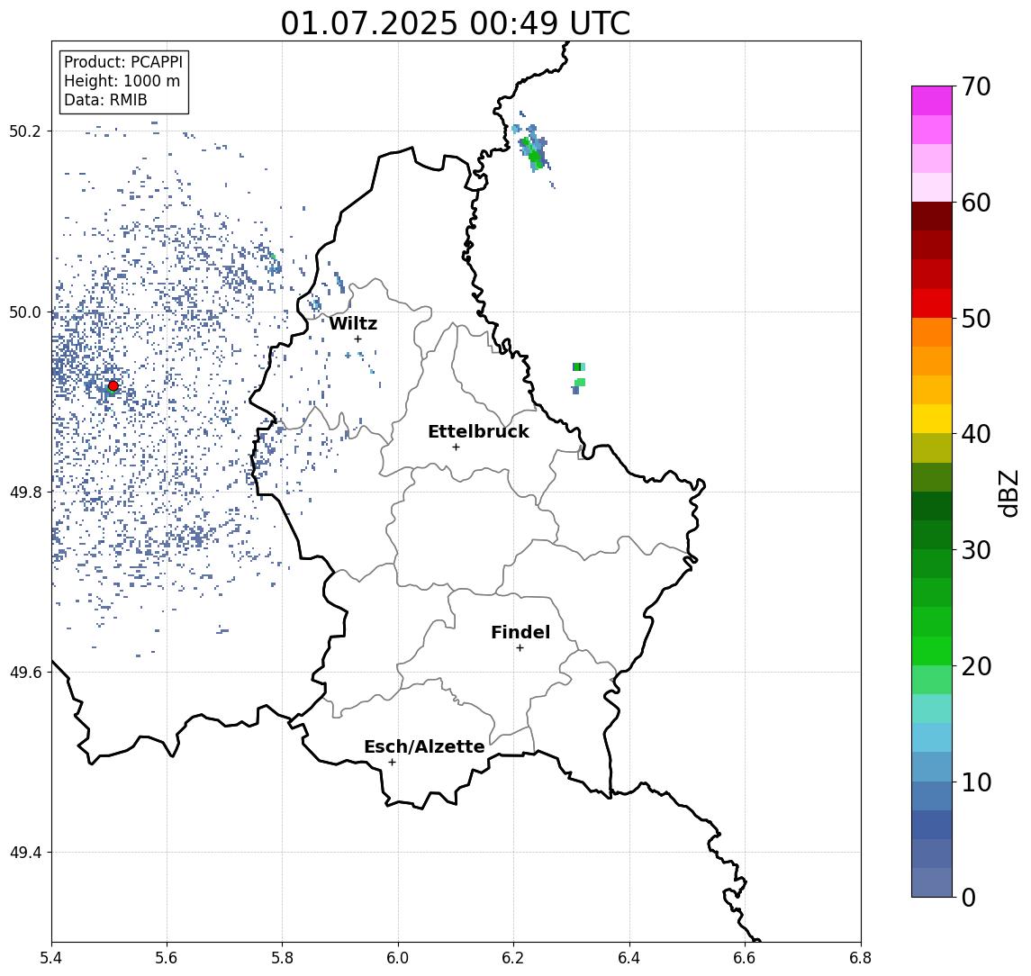Screen dimensions: 1031x976
Task: Click the red radar location dot
Action: click(x=113, y=385)
